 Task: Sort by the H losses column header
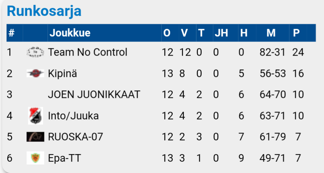(244, 33)
